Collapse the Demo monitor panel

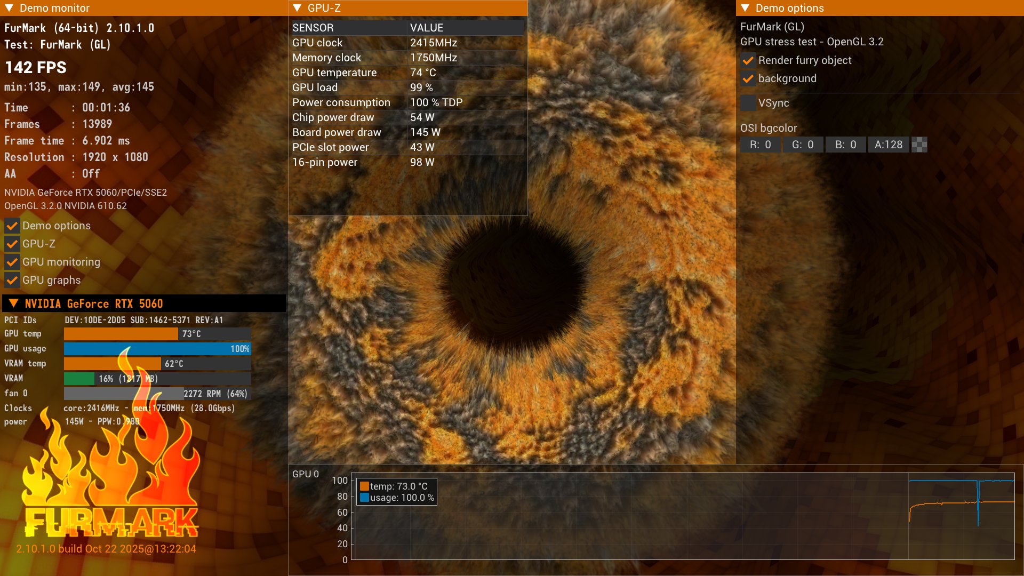(9, 8)
